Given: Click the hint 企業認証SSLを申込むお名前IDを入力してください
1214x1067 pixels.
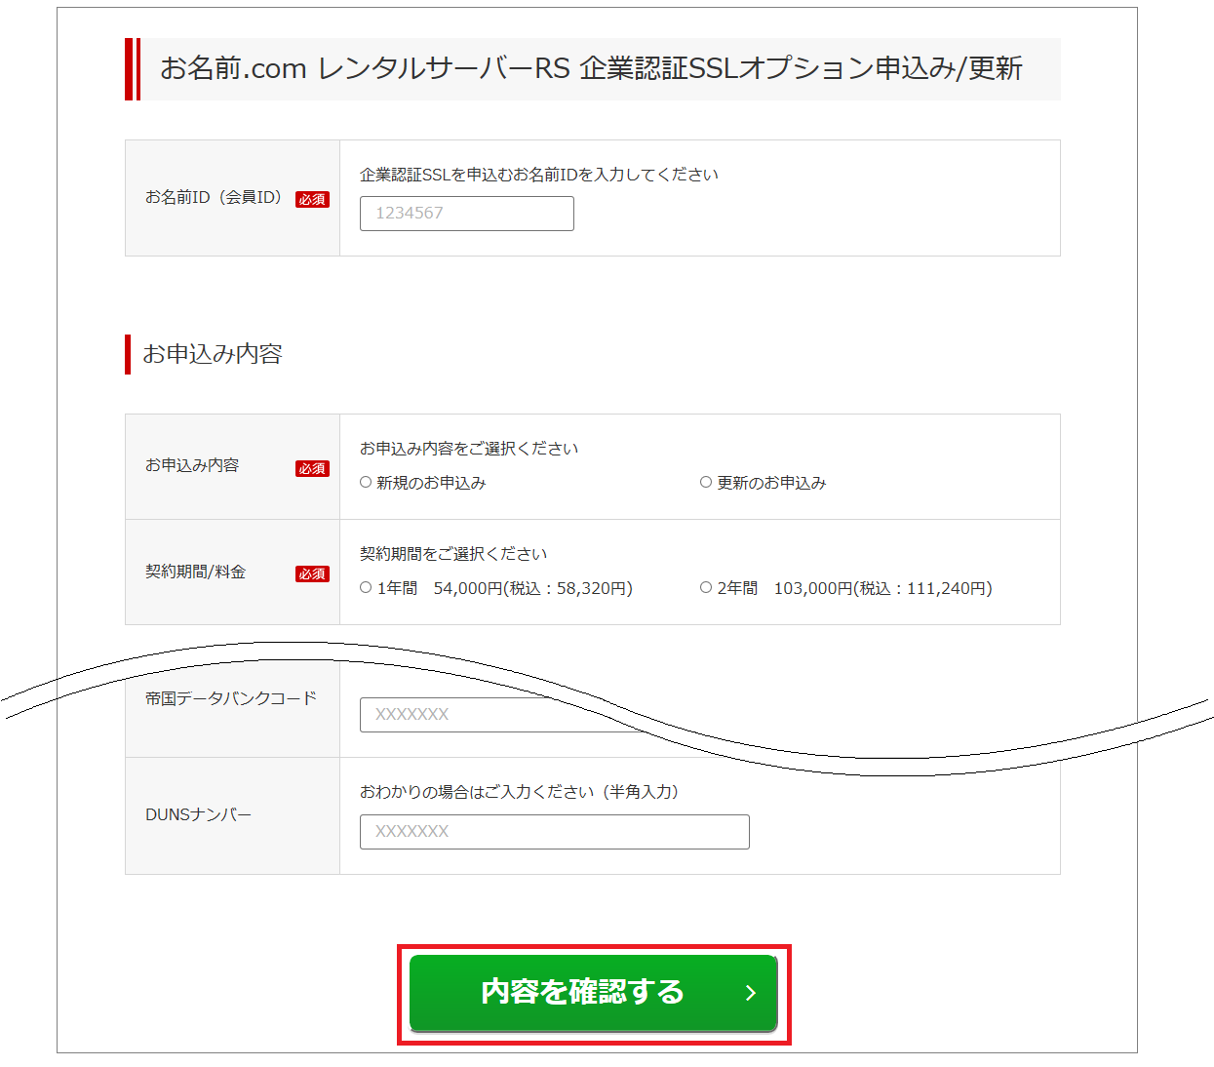Looking at the screenshot, I should point(539,175).
